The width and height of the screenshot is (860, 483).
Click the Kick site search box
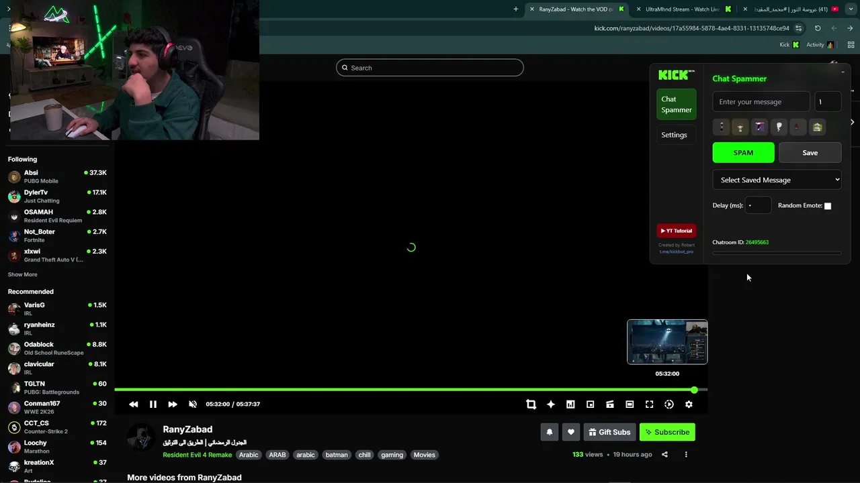[x=430, y=68]
